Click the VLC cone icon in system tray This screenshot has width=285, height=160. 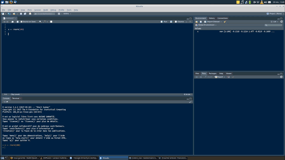point(262,2)
